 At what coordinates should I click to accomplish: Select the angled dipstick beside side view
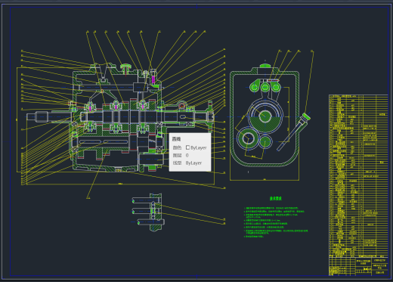pyautogui.click(x=294, y=132)
